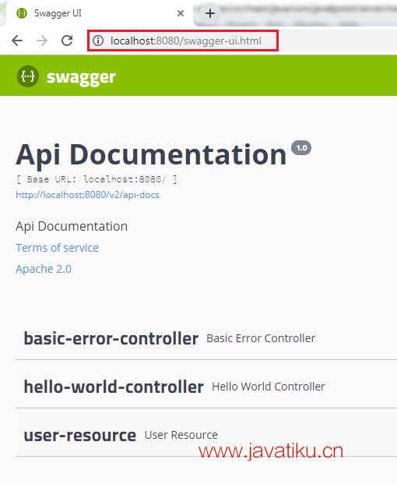The height and width of the screenshot is (484, 397).
Task: Click the Base URL: localhost:8080/ text
Action: (97, 179)
